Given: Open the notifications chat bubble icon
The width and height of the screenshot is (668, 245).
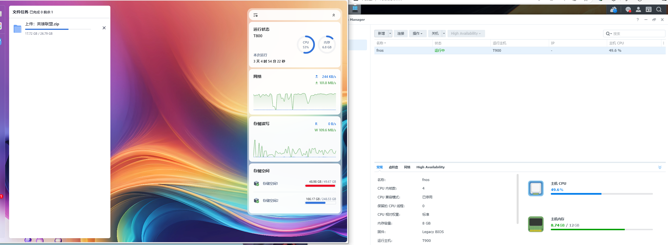Looking at the screenshot, I should coord(628,10).
